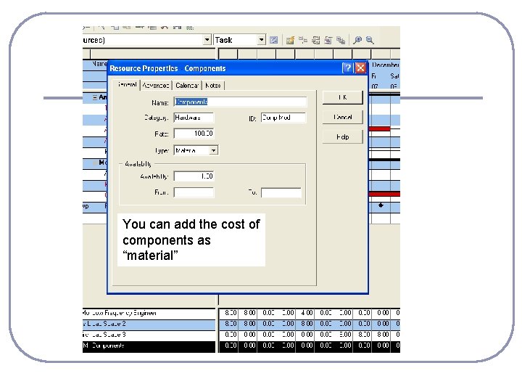
Task: Click the lower red Gantt bar
Action: [x=384, y=194]
